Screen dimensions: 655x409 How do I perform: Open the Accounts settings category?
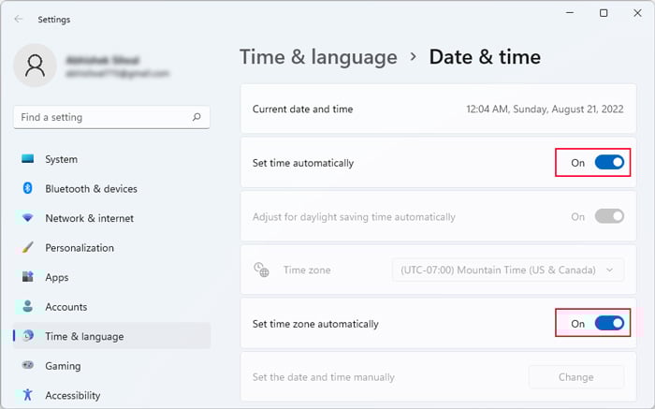click(x=65, y=307)
